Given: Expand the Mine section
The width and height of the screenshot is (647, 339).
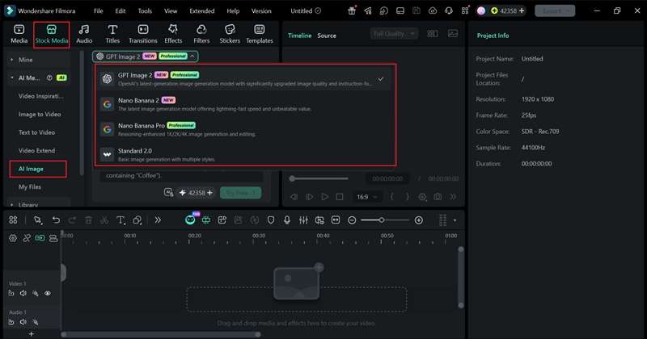Looking at the screenshot, I should coord(11,60).
